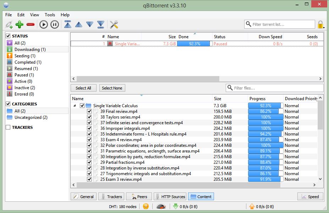The image size is (329, 213).
Task: Click the add torrent link icon
Action: (x=9, y=24)
